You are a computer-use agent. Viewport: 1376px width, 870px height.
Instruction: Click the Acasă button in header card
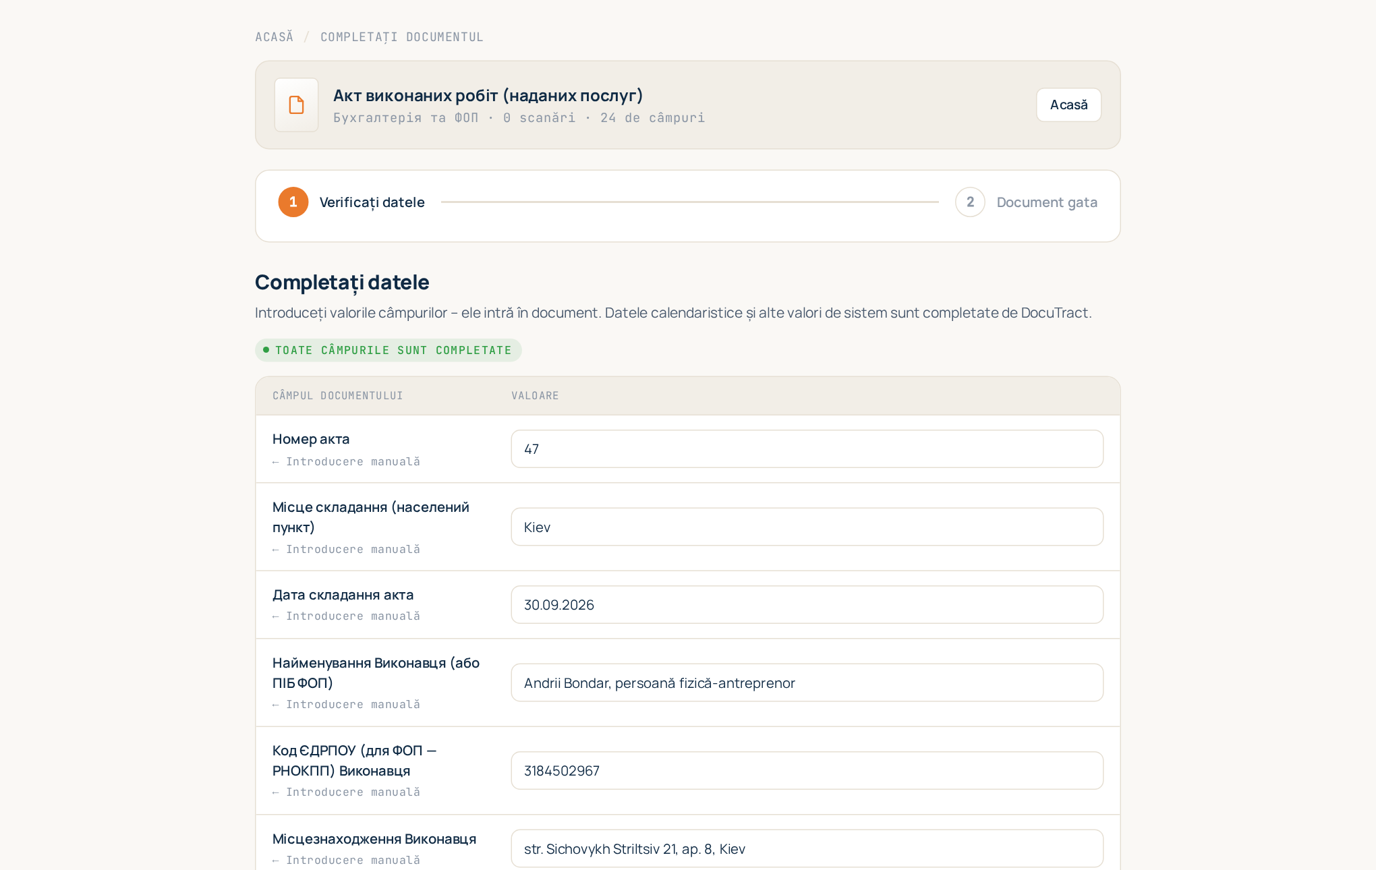click(x=1068, y=105)
